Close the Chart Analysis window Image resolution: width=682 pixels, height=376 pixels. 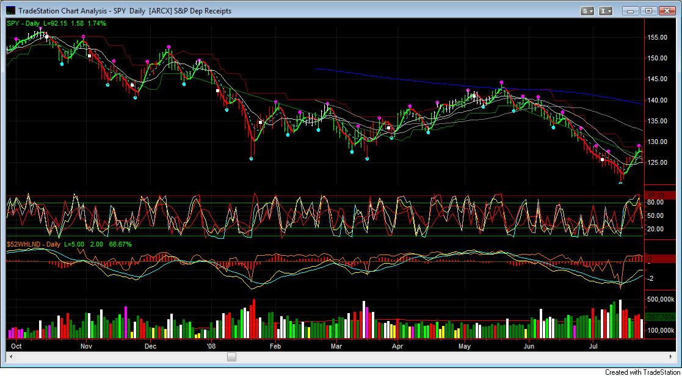click(x=666, y=11)
